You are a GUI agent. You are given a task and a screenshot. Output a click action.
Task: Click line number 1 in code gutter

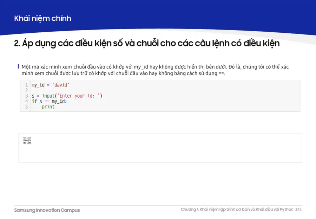coord(26,85)
